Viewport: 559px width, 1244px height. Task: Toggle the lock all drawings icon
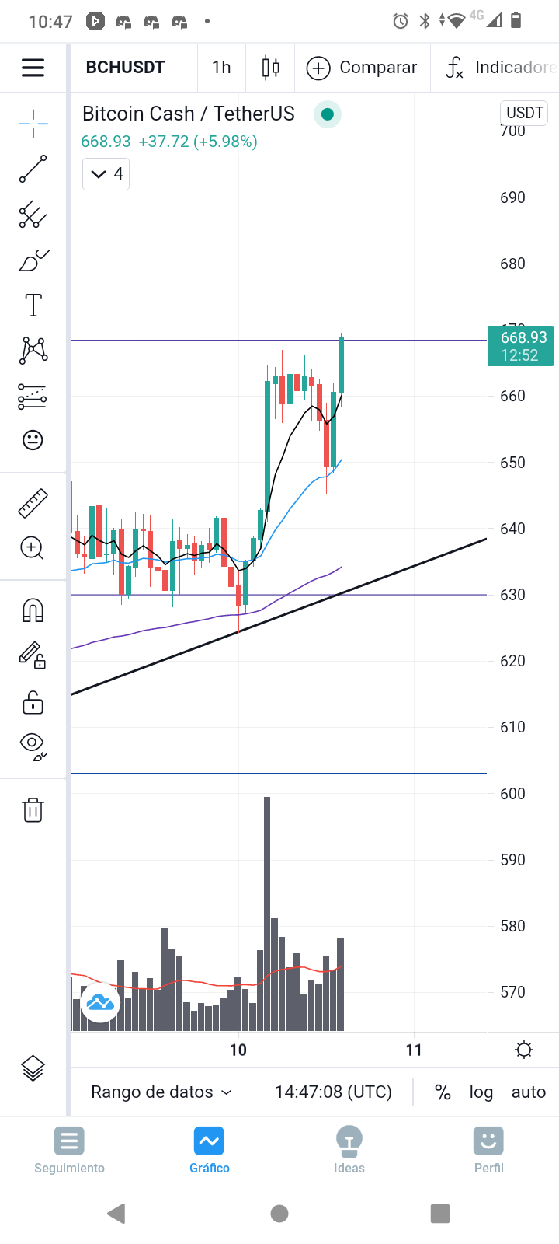33,703
